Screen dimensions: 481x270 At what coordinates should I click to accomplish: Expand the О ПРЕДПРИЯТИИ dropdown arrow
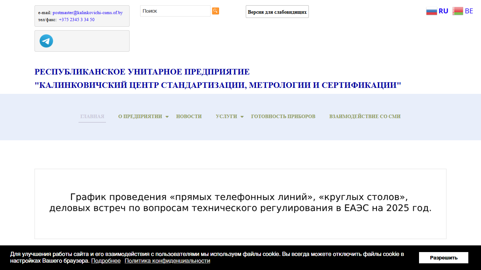click(x=167, y=117)
